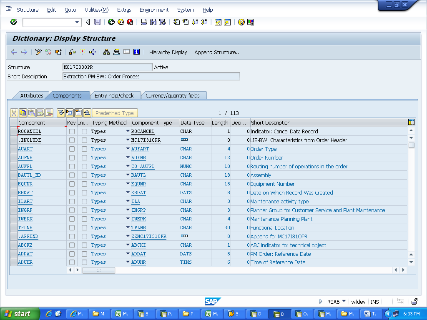Click the Cut scissors icon in table toolbar
Screen dimensions: 427x320
coord(14,112)
